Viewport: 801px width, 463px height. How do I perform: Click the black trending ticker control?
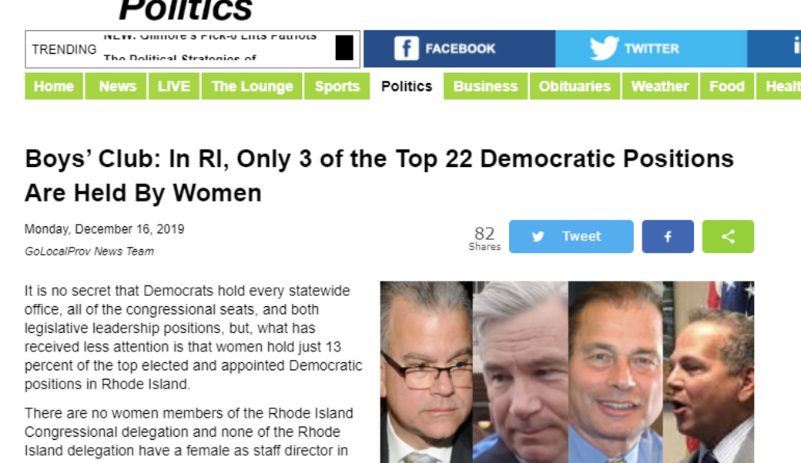[344, 48]
